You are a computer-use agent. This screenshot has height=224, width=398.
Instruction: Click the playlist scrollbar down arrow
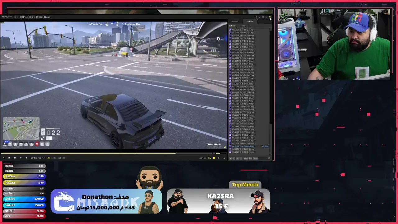tap(271, 155)
